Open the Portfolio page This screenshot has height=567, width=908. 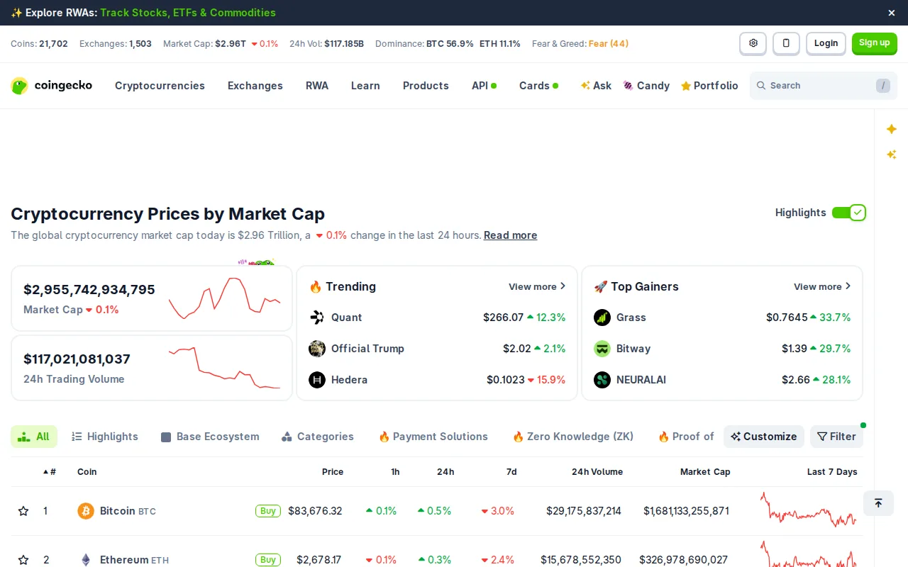(x=709, y=86)
